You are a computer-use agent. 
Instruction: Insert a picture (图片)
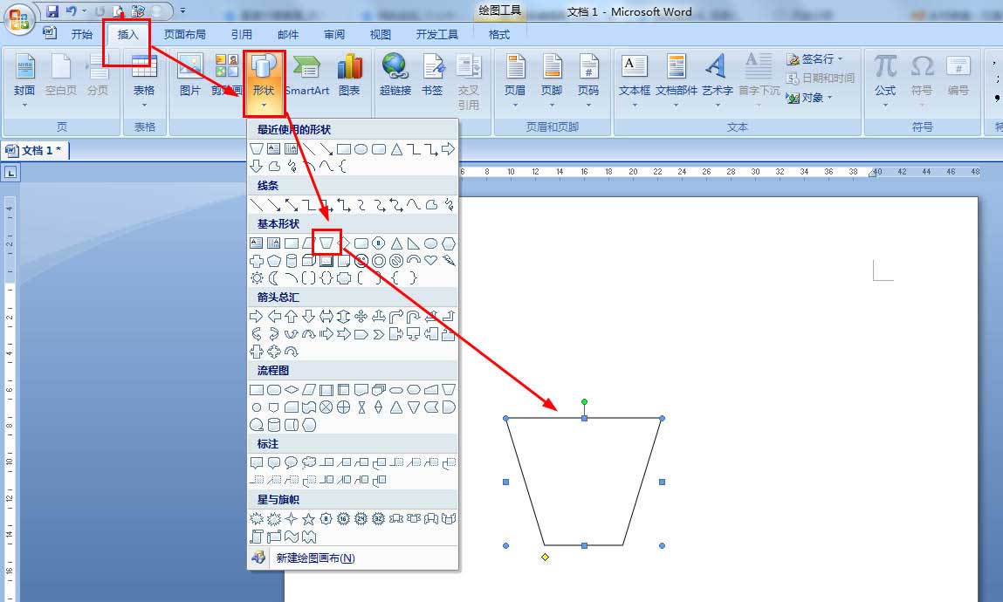pos(190,77)
